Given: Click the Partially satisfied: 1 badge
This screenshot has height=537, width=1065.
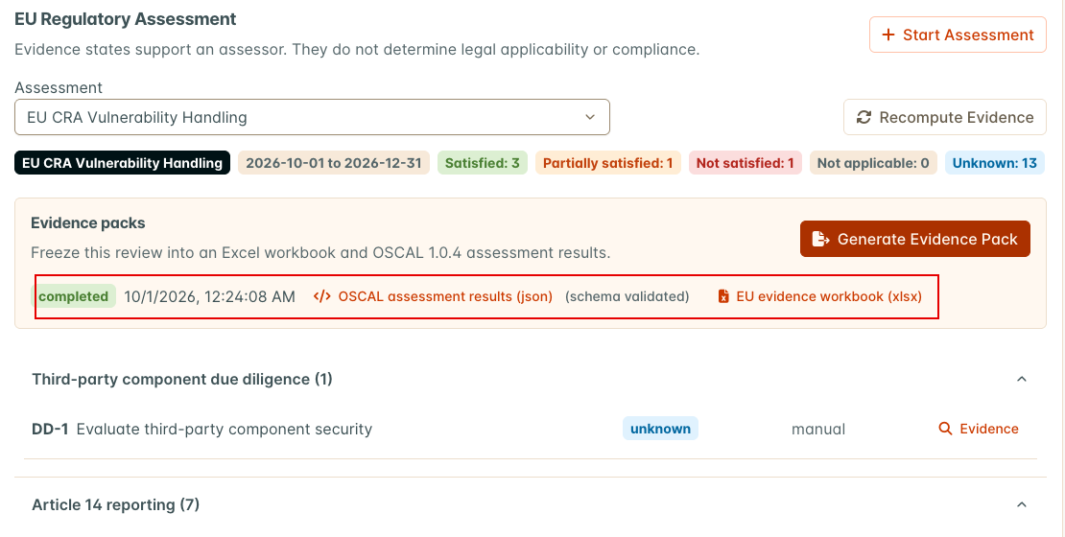Looking at the screenshot, I should pos(608,163).
